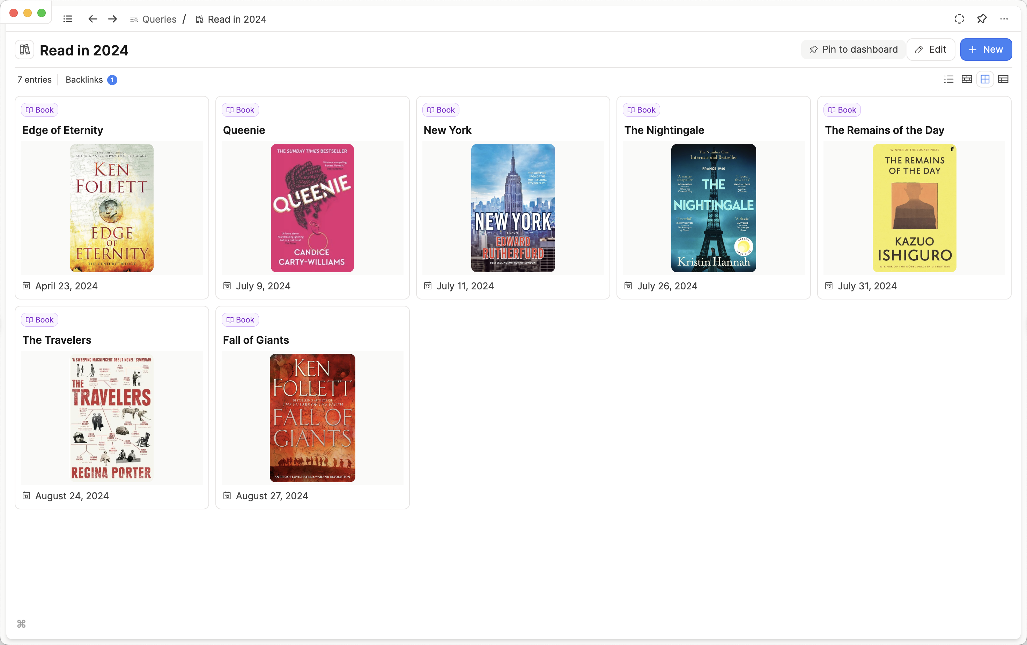
Task: Create a new entry with New button
Action: tap(986, 50)
